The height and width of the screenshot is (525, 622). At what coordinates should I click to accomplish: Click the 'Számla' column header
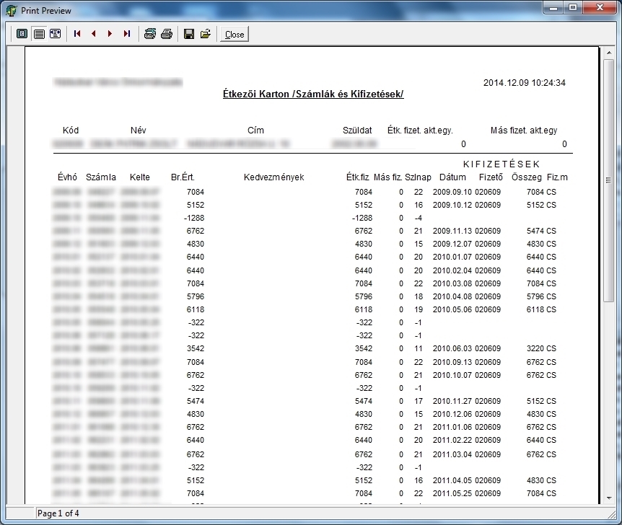(x=101, y=177)
